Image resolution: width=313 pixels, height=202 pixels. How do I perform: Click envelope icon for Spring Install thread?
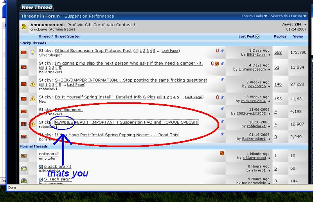point(24,99)
